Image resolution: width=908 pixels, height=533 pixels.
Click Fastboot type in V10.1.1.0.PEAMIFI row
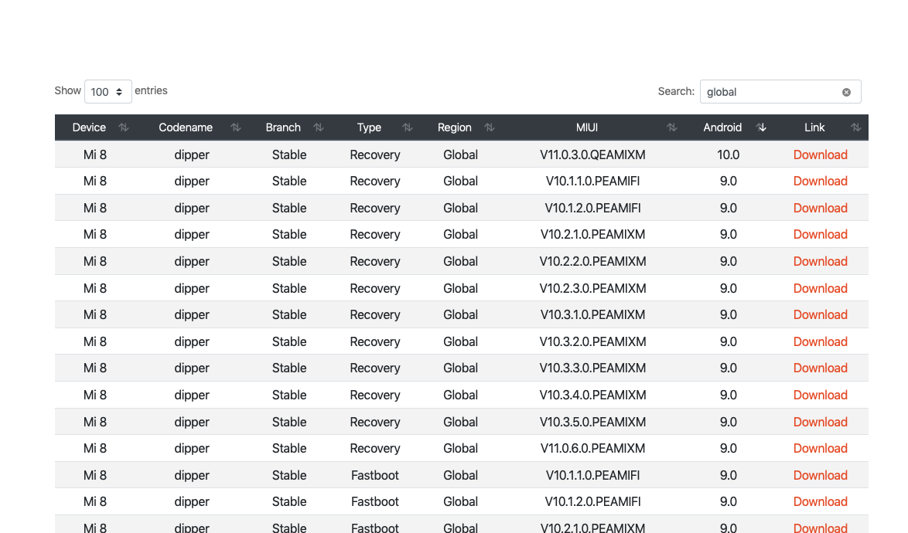pos(374,475)
